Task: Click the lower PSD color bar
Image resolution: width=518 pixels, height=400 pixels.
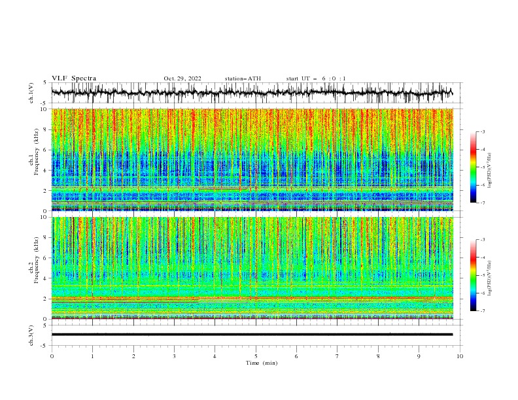Action: [473, 275]
